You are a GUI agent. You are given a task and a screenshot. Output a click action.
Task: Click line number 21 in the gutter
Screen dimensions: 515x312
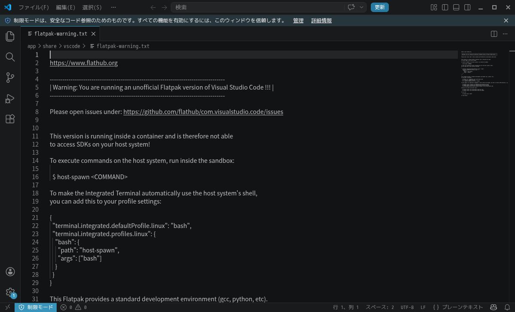tap(35, 218)
